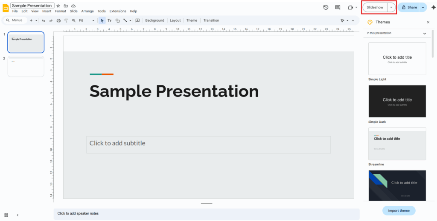The image size is (437, 221).
Task: Hide the menus with the up chevron
Action: click(x=353, y=20)
